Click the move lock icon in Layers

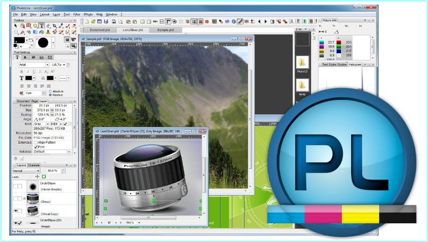[38, 177]
